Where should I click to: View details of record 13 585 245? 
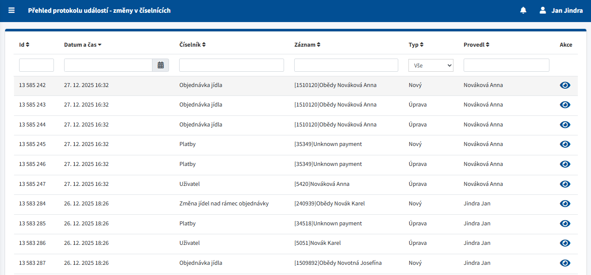point(565,144)
